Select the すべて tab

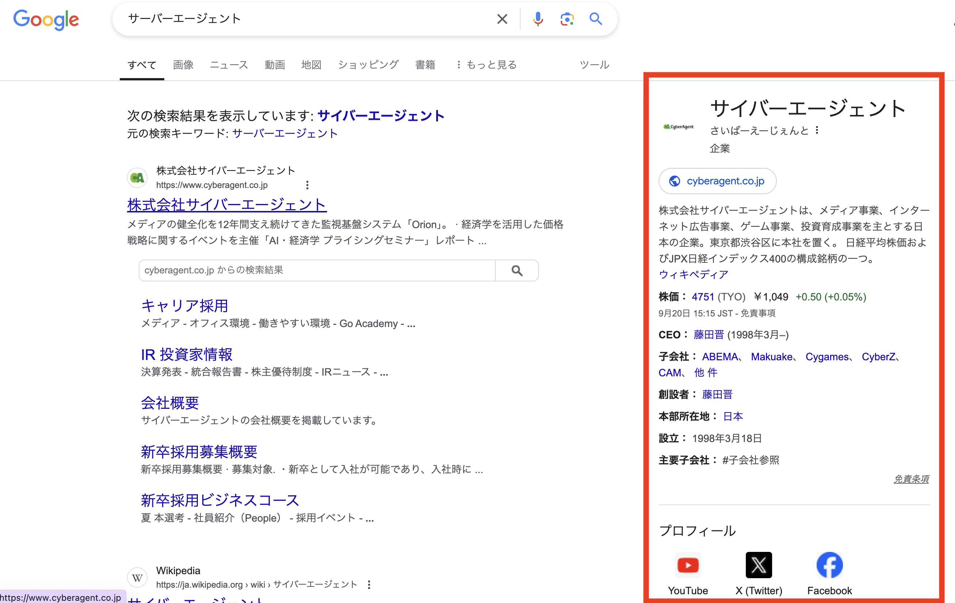tap(142, 65)
